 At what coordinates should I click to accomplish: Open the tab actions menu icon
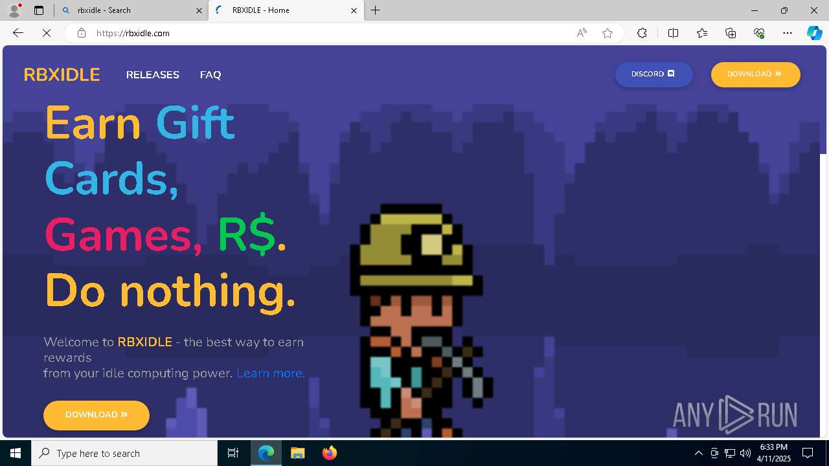point(39,10)
